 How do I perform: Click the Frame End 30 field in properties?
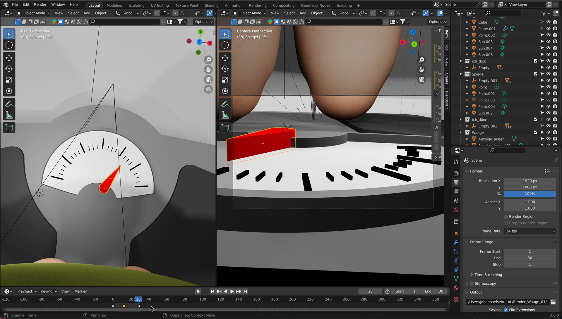(530, 258)
